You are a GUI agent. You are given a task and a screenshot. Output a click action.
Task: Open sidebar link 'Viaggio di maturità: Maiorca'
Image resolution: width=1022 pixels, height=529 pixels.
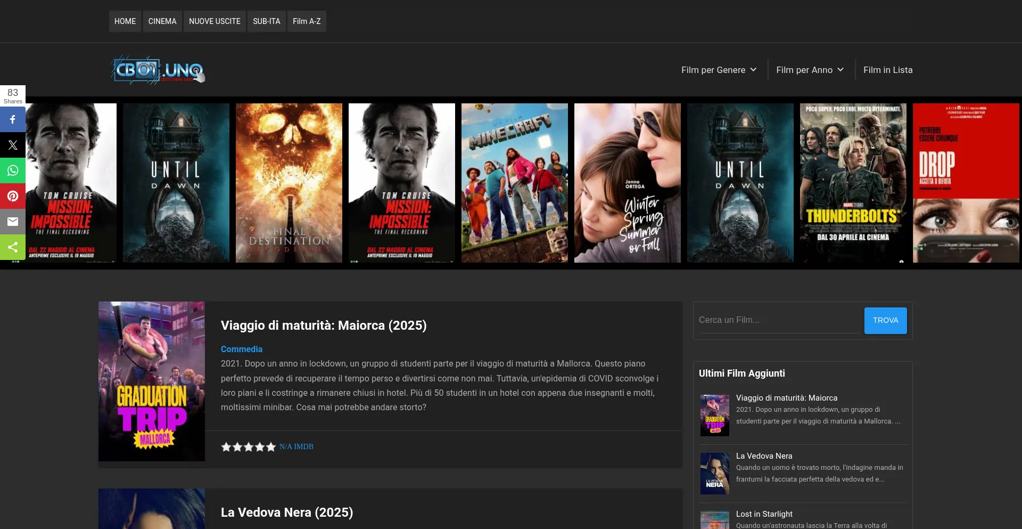tap(787, 398)
